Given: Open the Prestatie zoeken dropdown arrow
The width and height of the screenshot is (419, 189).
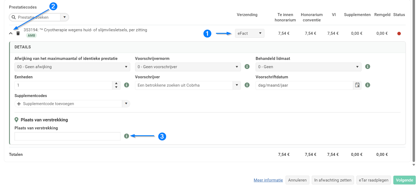Looking at the screenshot, I should [64, 17].
